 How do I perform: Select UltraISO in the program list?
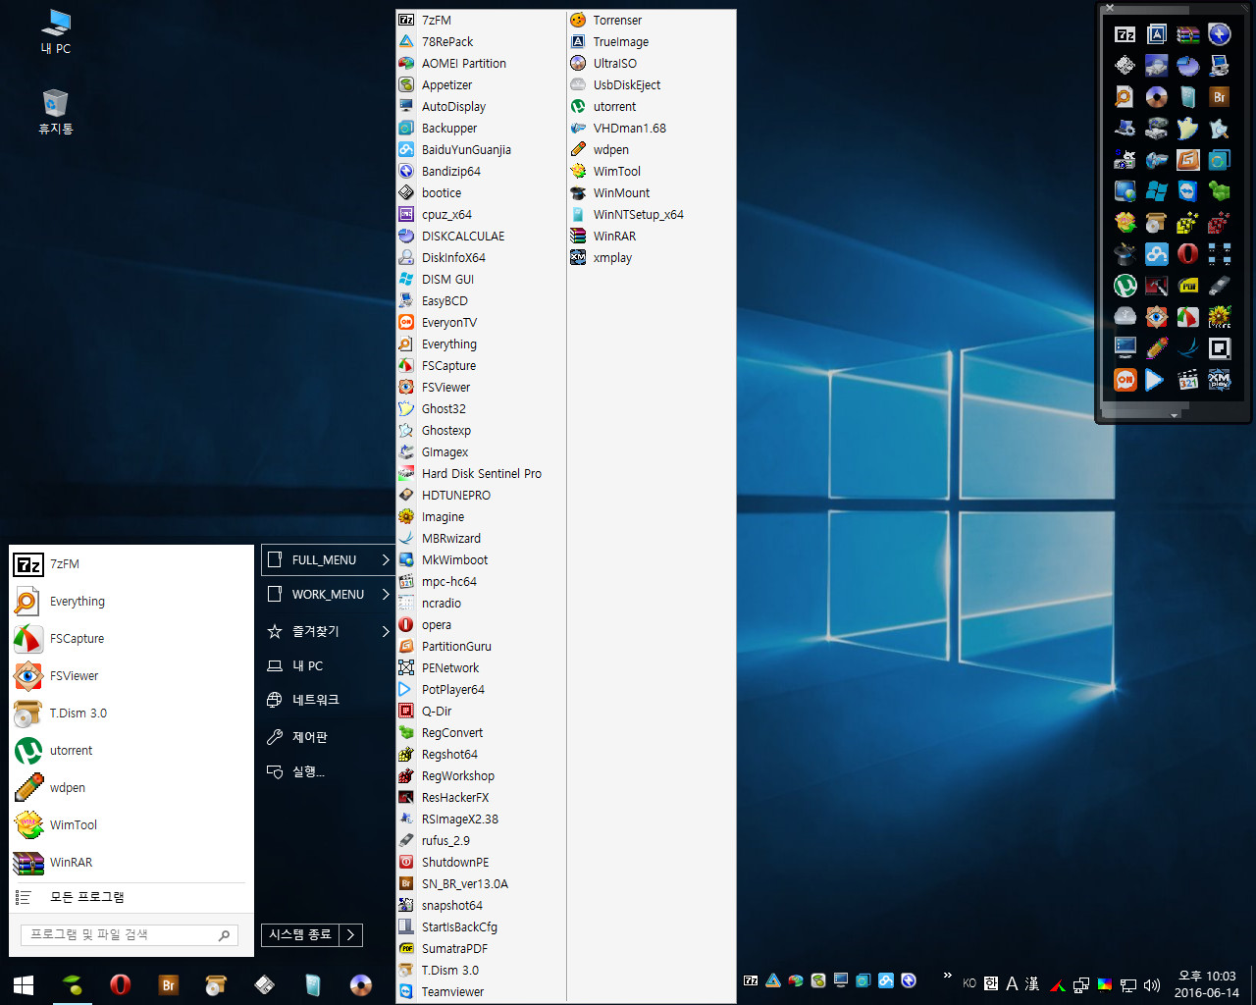(652, 64)
